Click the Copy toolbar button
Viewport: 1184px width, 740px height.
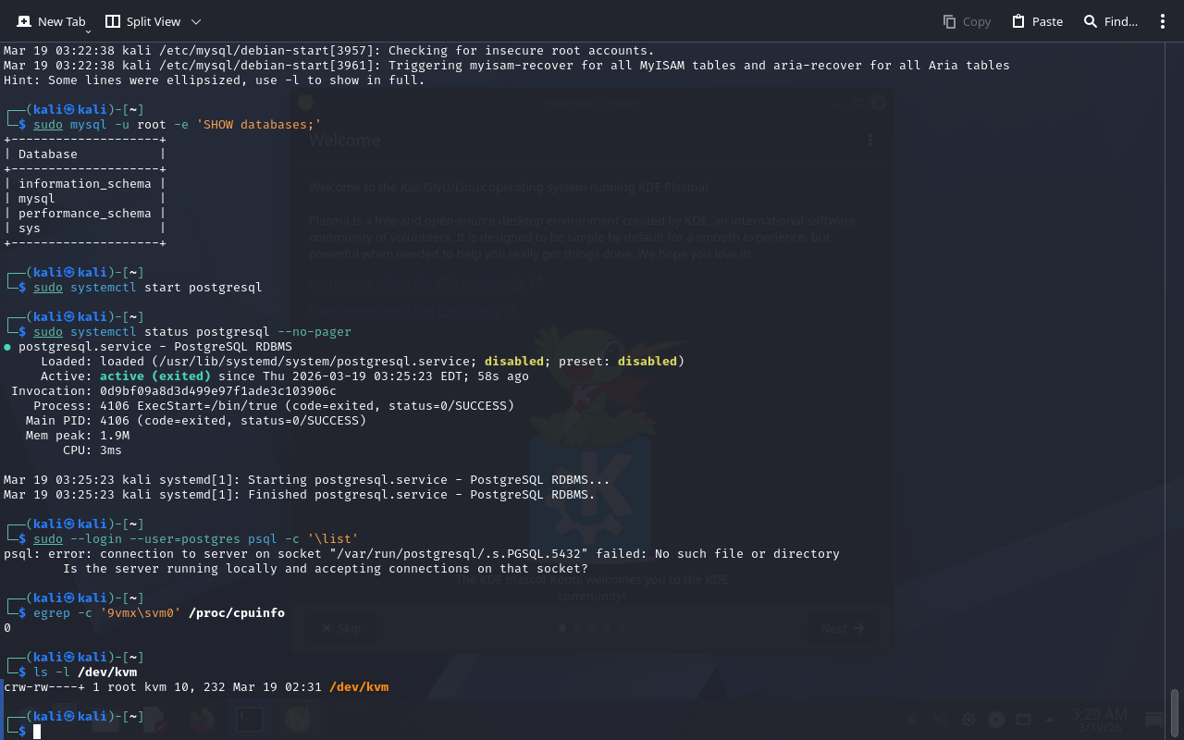[x=967, y=21]
